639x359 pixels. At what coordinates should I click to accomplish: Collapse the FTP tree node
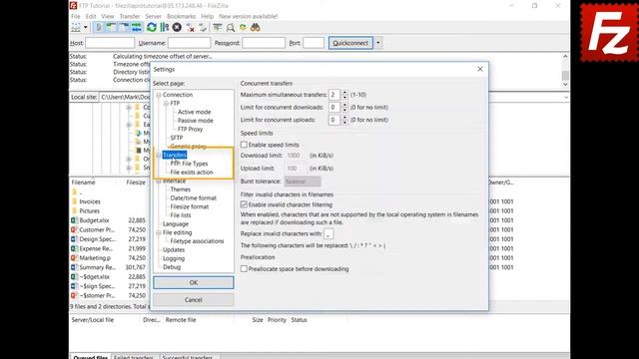167,104
